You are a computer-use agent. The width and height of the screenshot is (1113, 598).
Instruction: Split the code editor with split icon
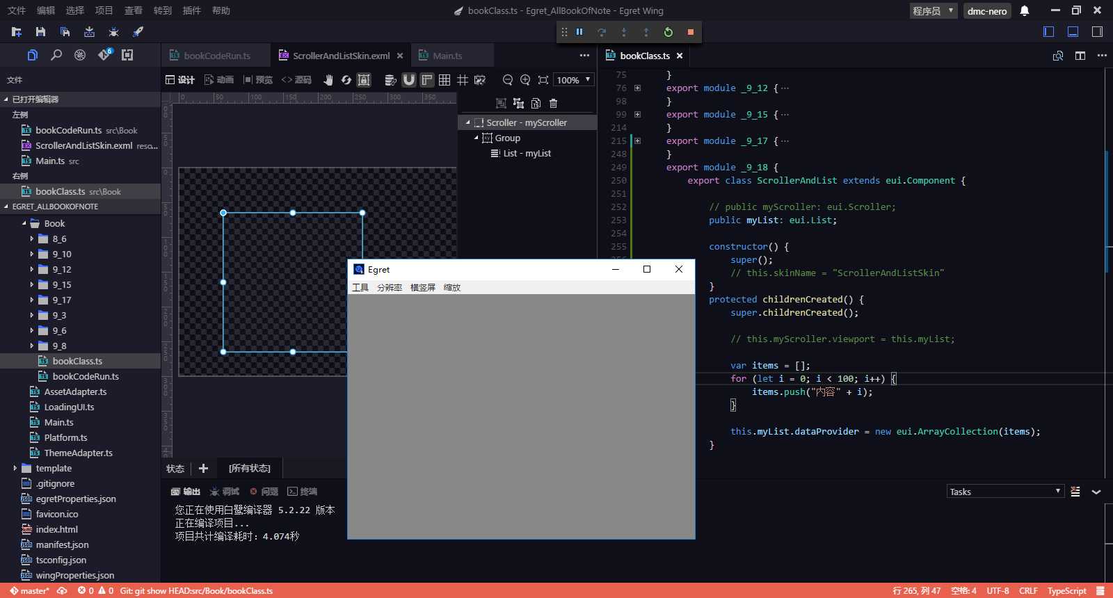tap(1080, 56)
